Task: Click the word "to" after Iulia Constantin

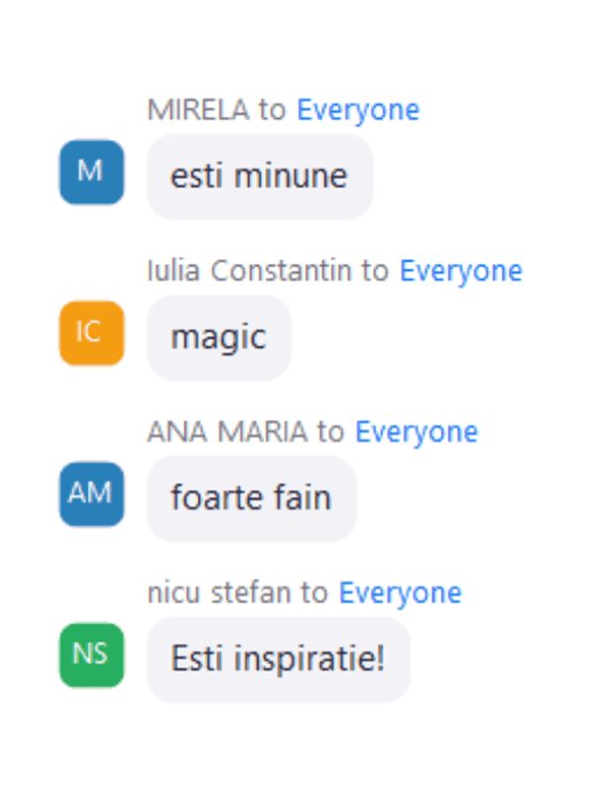Action: point(376,271)
